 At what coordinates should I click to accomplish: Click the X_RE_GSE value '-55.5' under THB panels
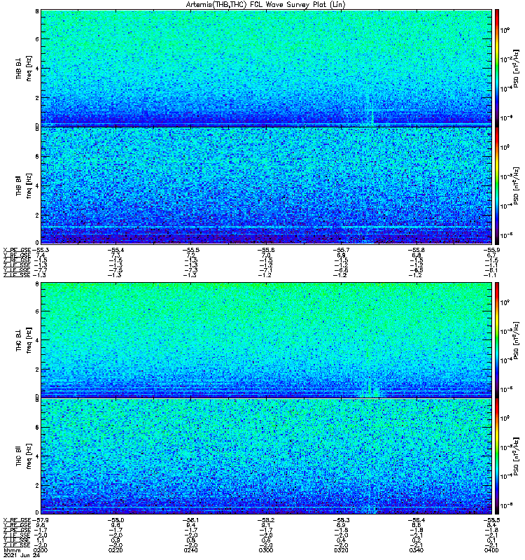click(x=191, y=251)
